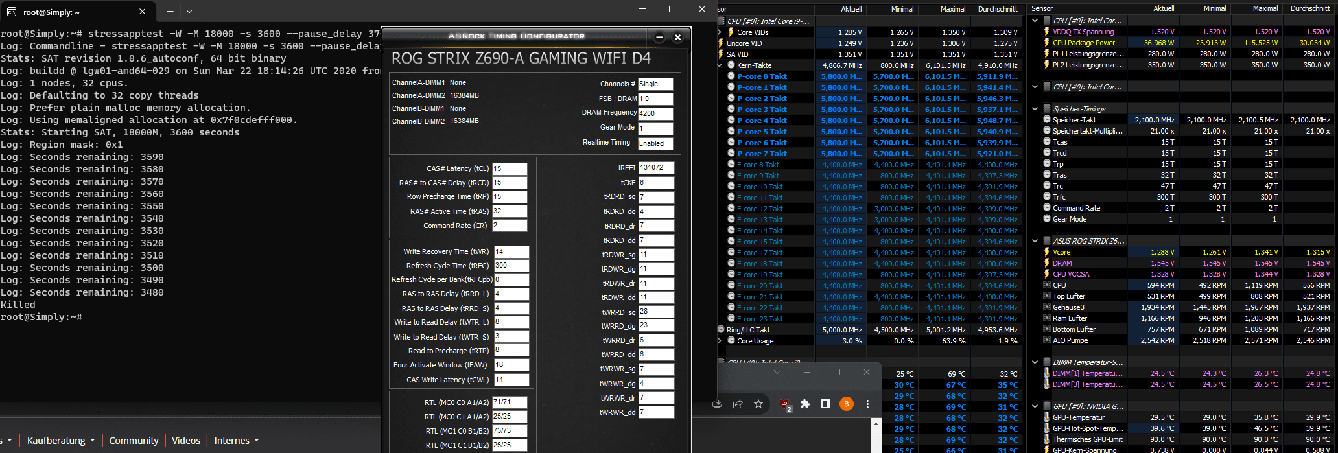Select the Core Usage sensor icon
Image resolution: width=1338 pixels, height=453 pixels.
[731, 341]
